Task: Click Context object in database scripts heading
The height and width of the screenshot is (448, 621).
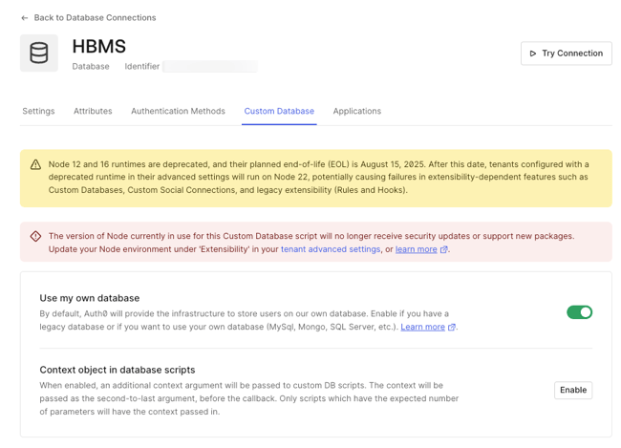Action: coord(118,370)
